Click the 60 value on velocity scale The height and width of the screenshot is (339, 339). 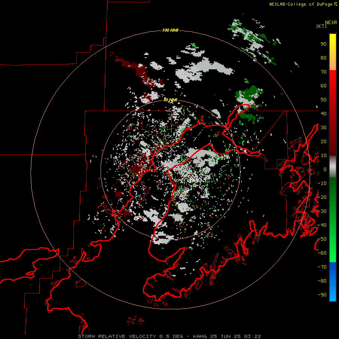[324, 86]
